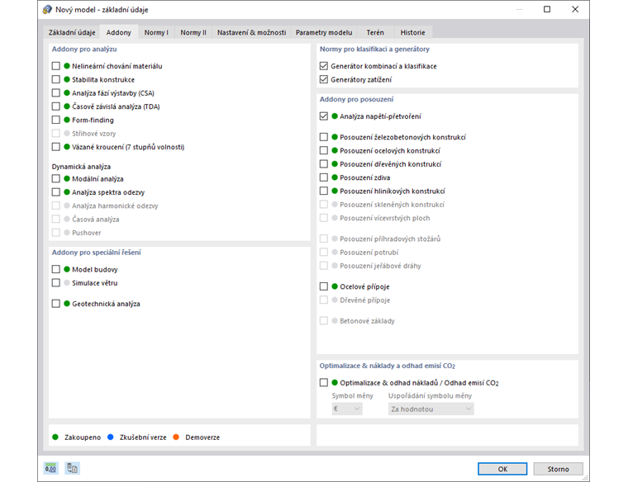Image resolution: width=628 pixels, height=482 pixels.
Task: Switch to Základní údaje tab
Action: [72, 32]
